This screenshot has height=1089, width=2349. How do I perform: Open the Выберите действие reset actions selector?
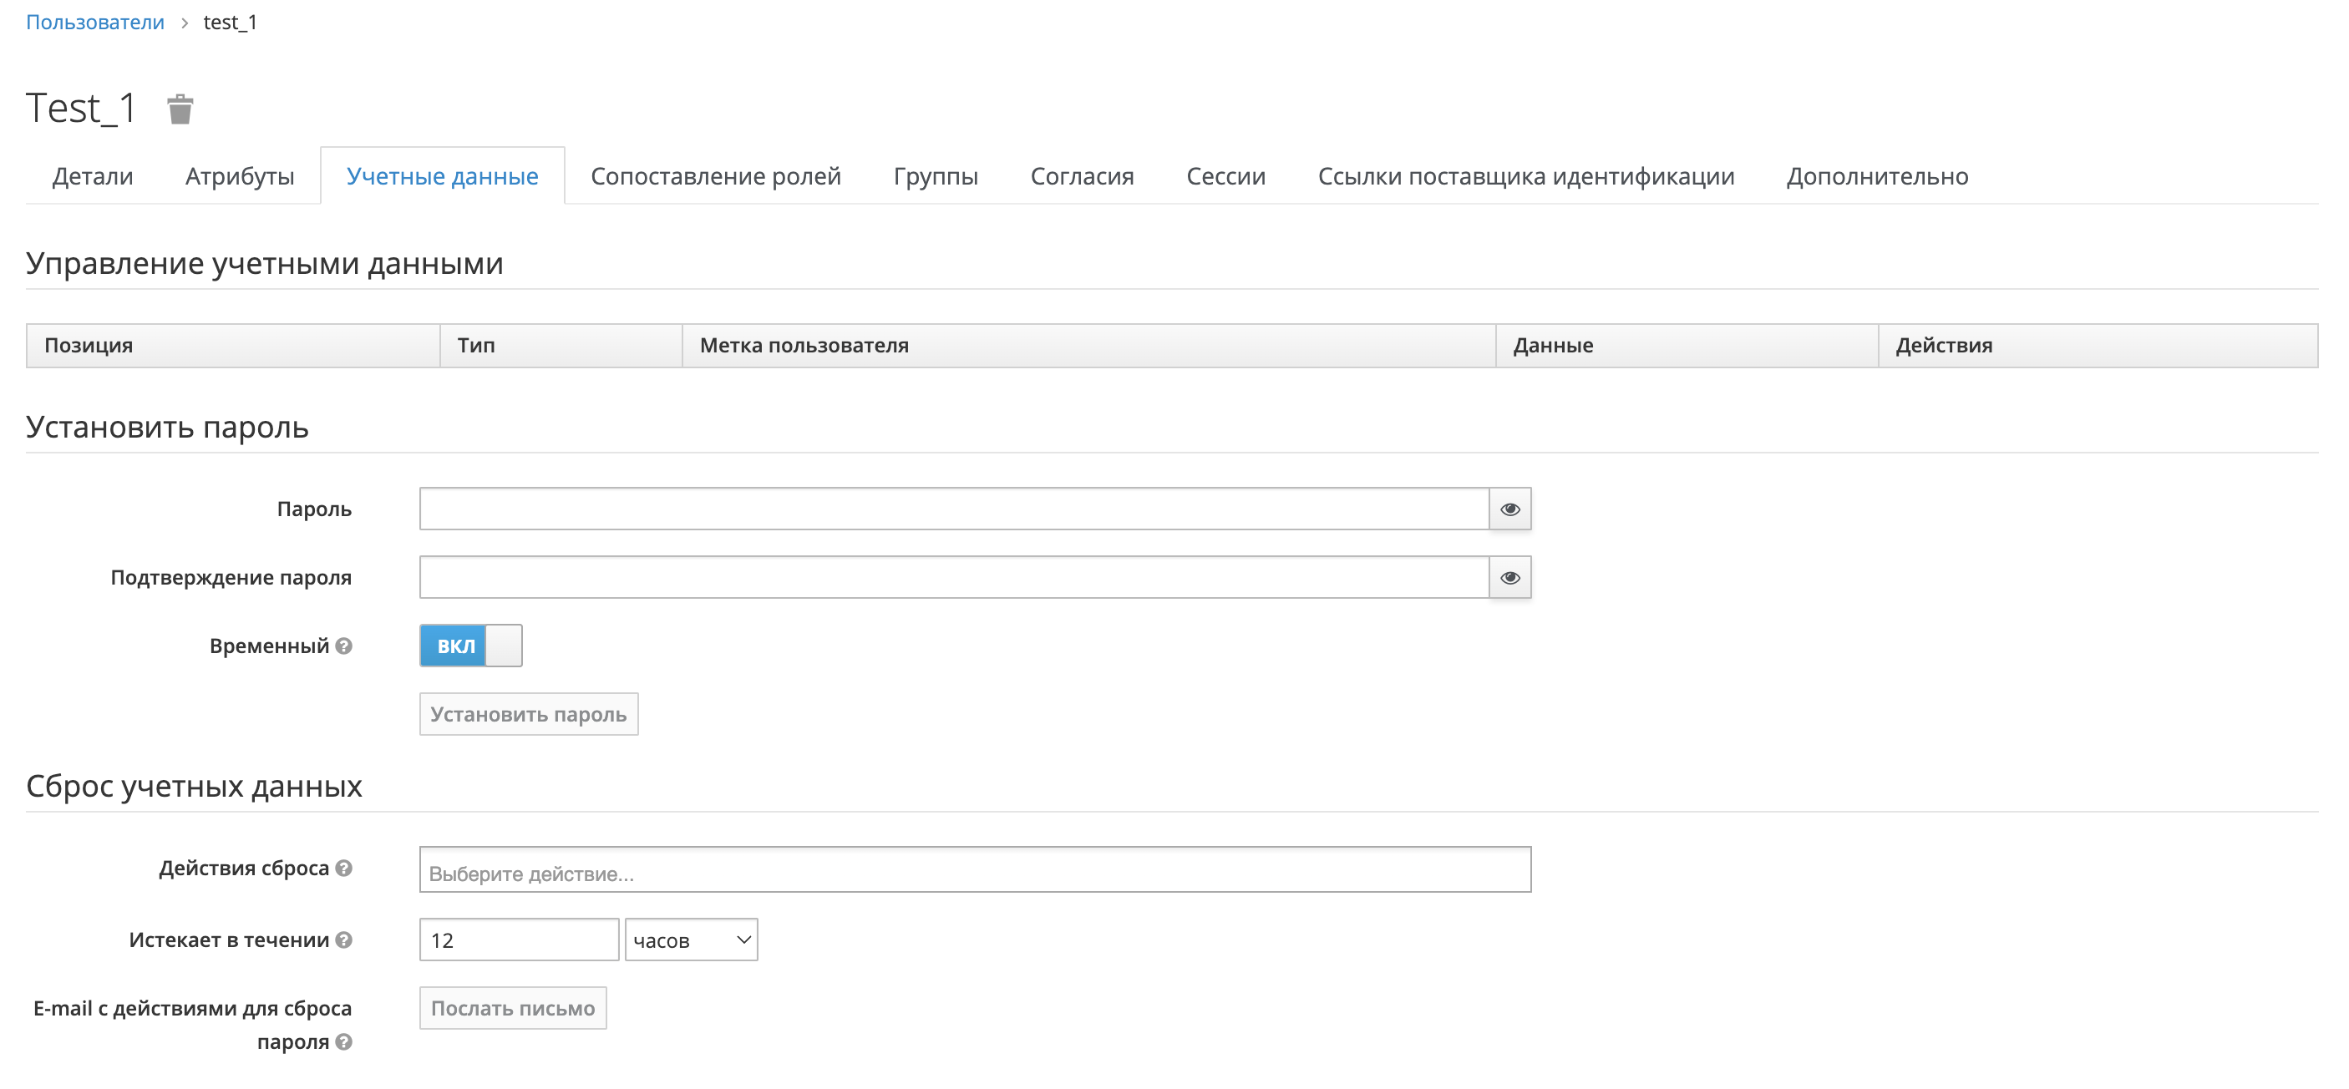(x=974, y=871)
